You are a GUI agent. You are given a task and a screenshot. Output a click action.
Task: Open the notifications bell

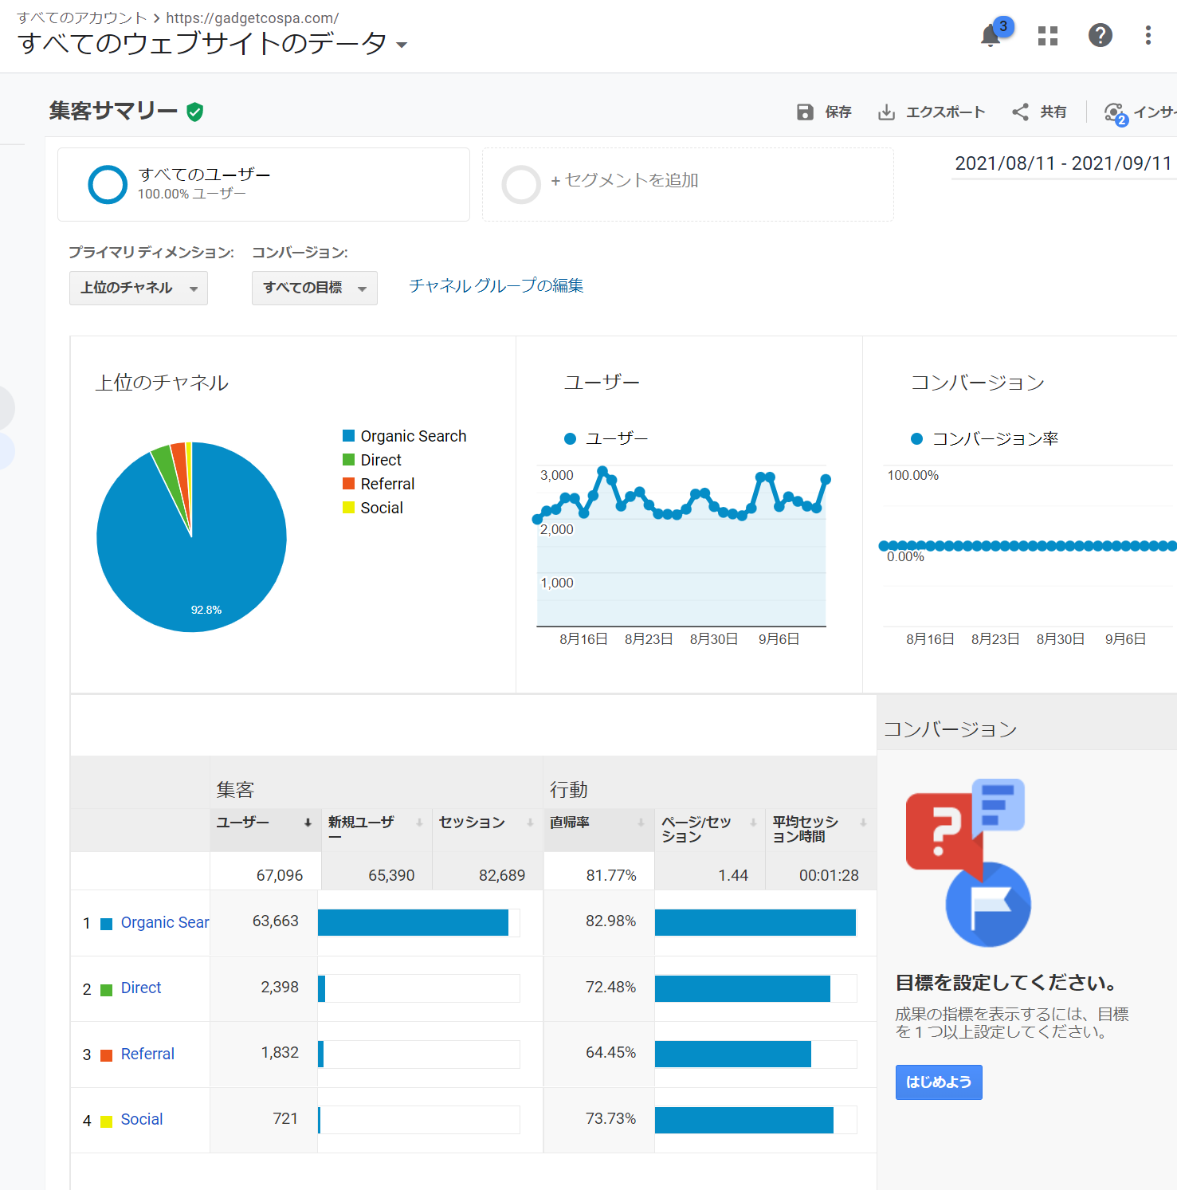[x=991, y=36]
